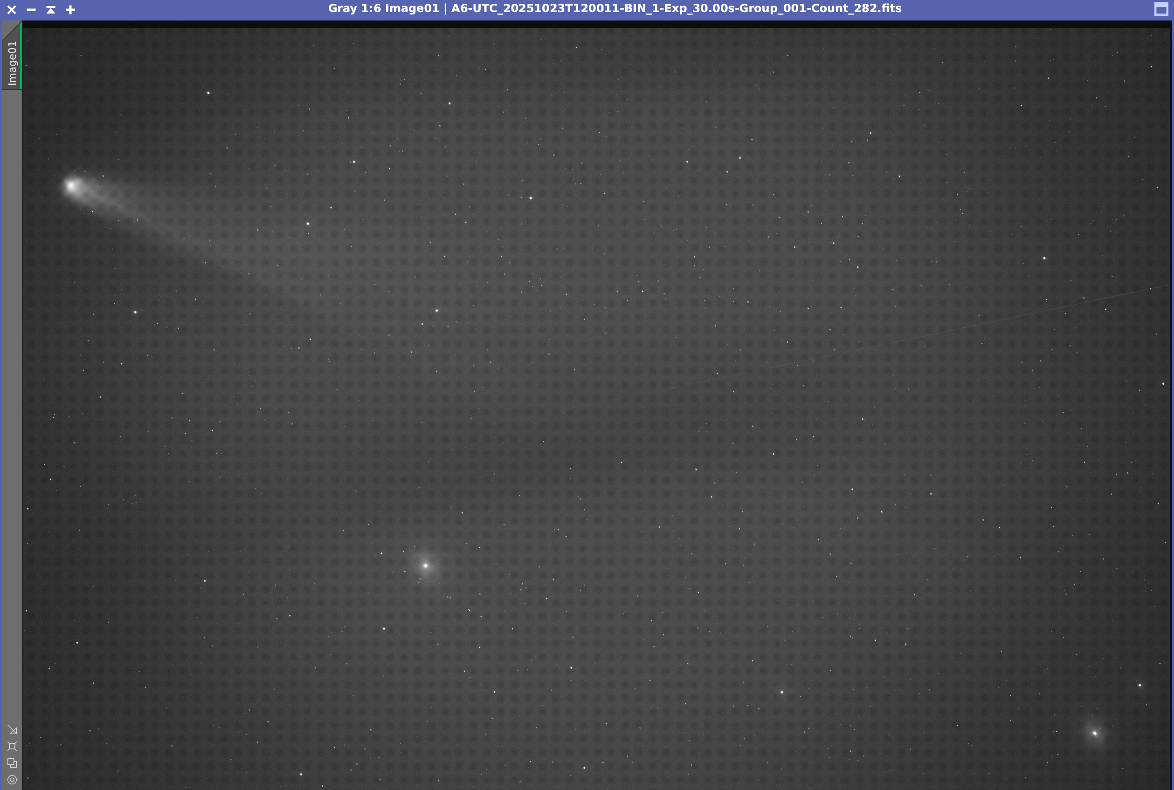Screen dimensions: 1174x790
Task: Click the empty gray sidebar below the Image01 tab
Action: (x=12, y=353)
